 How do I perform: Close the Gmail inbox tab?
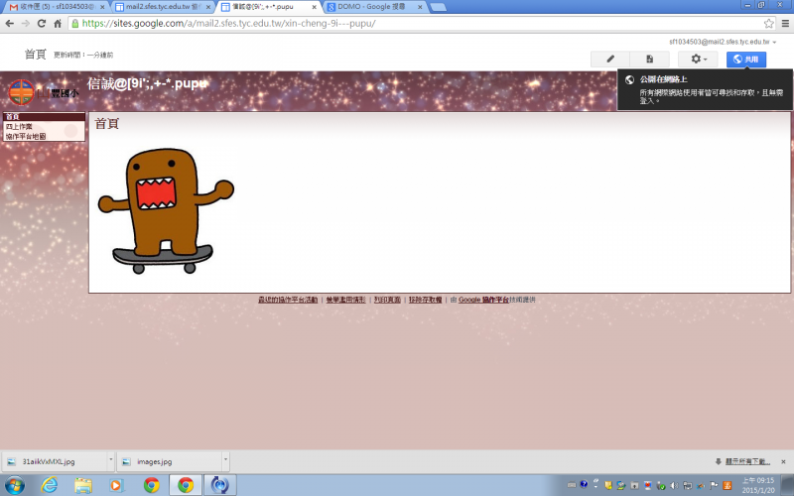click(x=102, y=7)
